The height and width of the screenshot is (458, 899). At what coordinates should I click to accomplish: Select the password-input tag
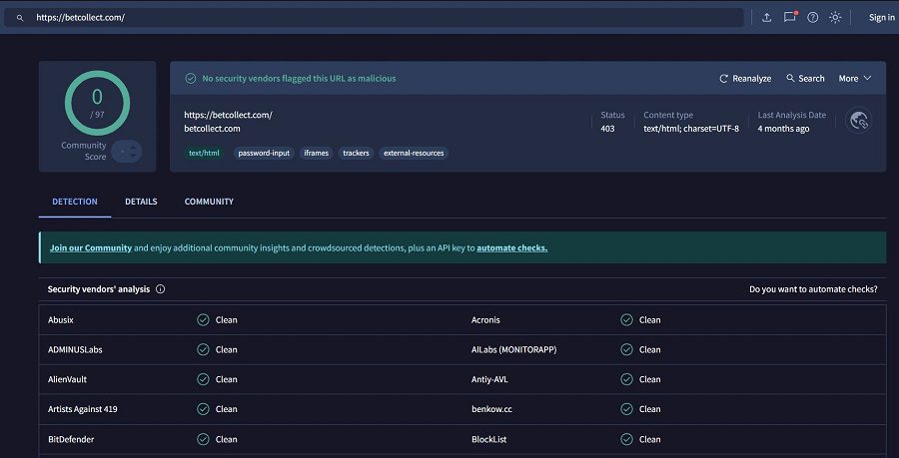[264, 154]
